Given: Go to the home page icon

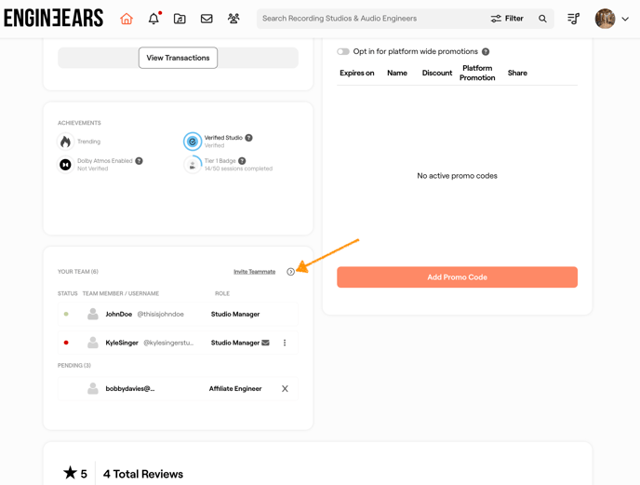Looking at the screenshot, I should [127, 19].
